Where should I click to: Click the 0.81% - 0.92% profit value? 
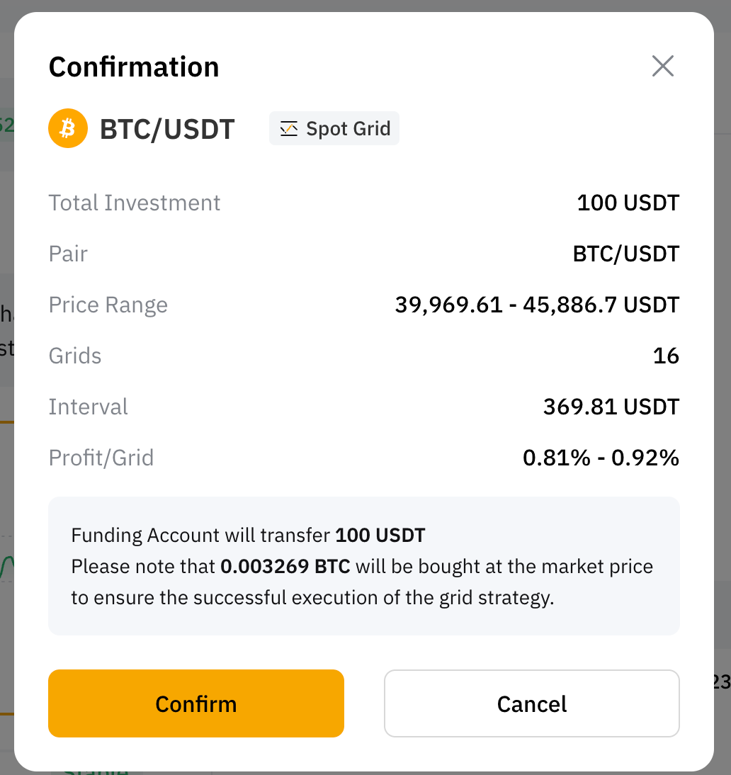[601, 458]
